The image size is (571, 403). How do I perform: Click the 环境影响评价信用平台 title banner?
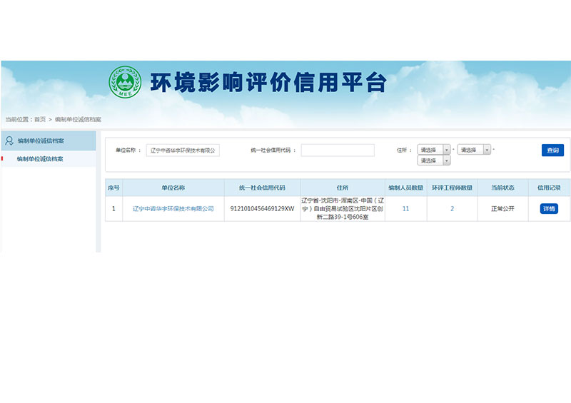point(268,82)
